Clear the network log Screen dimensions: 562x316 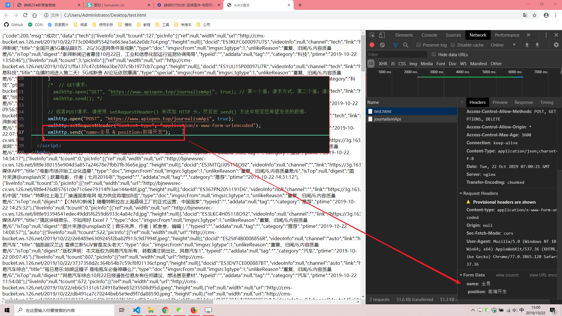click(x=382, y=45)
